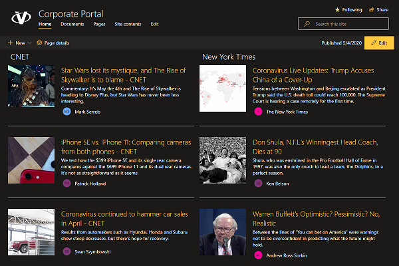Click the Published 5/4/2020 status text
399x266 pixels.
pos(342,43)
